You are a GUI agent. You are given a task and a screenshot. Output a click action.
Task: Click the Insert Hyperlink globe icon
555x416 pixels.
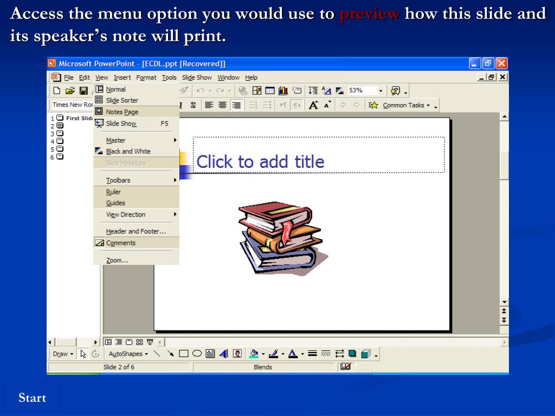[x=243, y=90]
